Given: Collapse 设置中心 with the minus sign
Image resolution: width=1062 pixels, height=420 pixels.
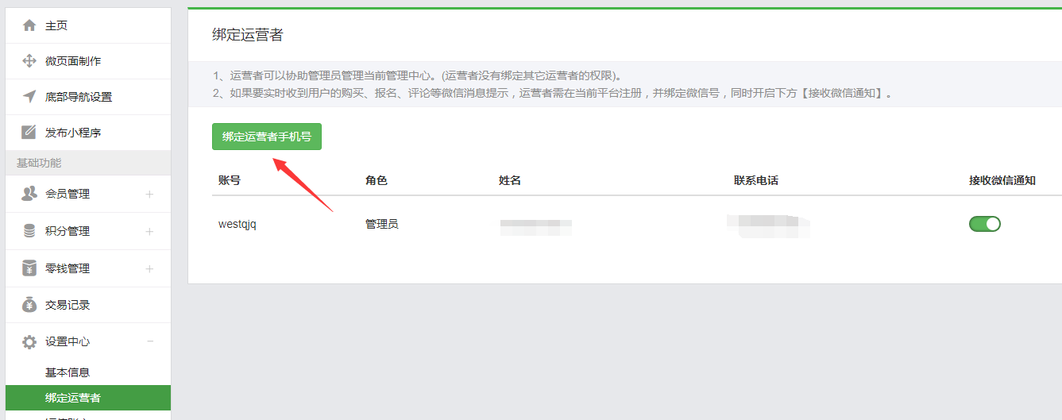Looking at the screenshot, I should coord(149,342).
